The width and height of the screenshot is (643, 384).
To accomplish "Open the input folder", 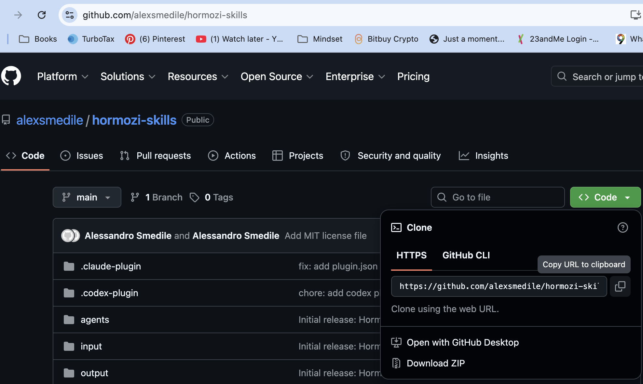I will (x=91, y=347).
